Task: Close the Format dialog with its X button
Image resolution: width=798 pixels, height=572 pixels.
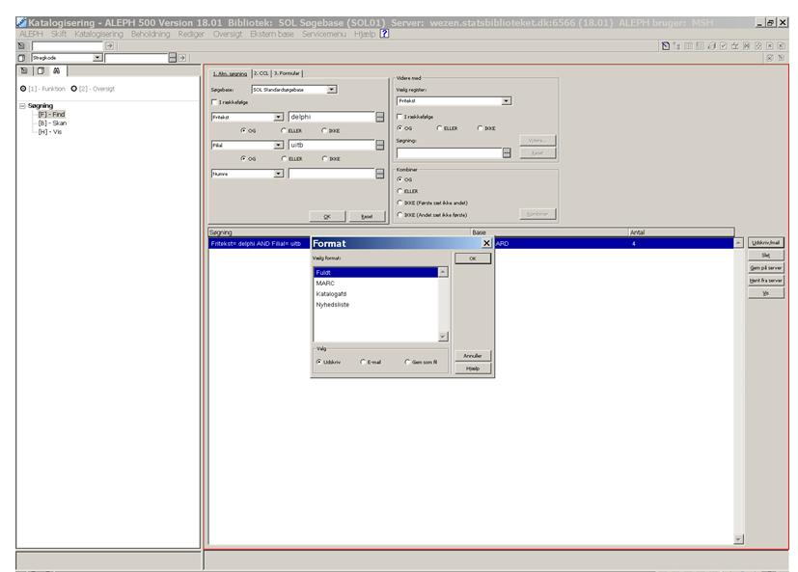Action: tap(486, 244)
